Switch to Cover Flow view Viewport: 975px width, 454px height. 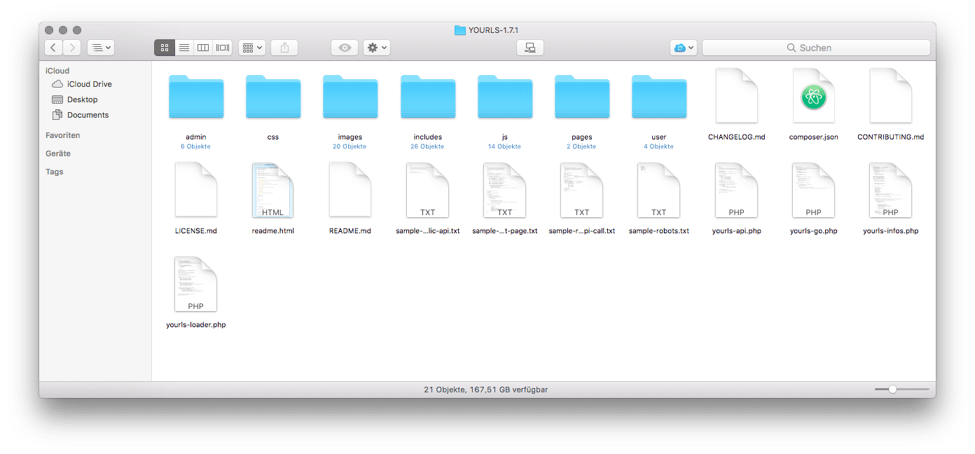(x=223, y=48)
